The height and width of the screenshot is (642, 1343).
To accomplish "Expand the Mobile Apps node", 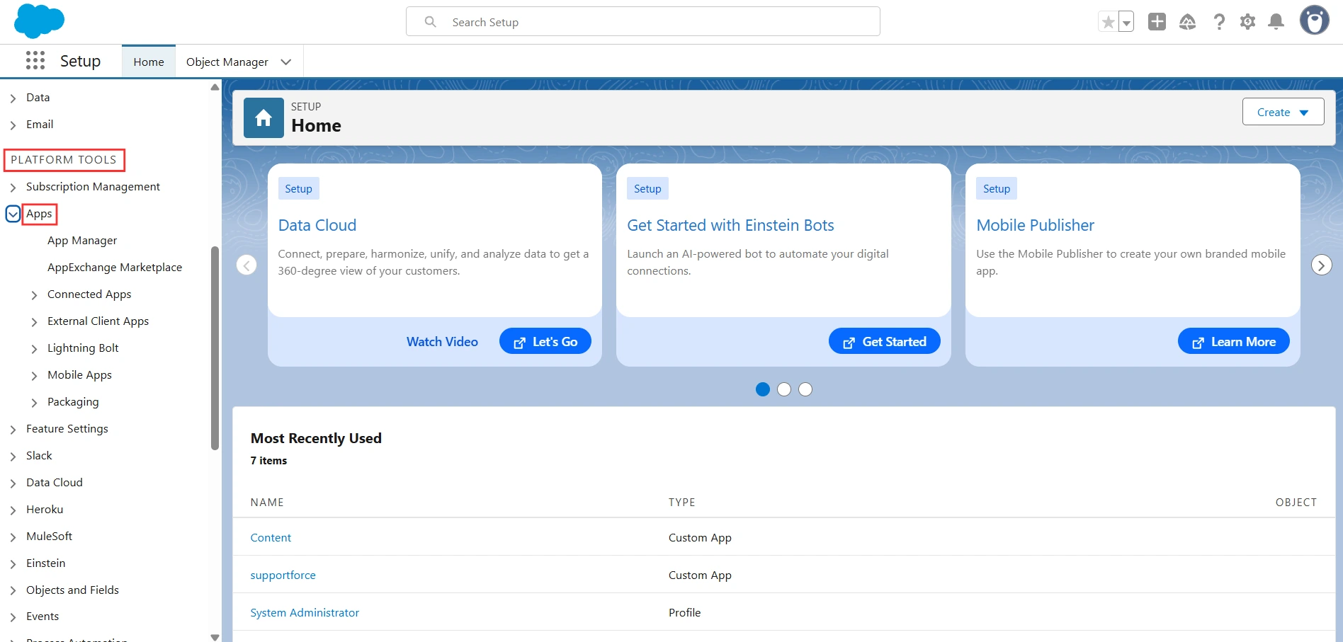I will coord(34,375).
